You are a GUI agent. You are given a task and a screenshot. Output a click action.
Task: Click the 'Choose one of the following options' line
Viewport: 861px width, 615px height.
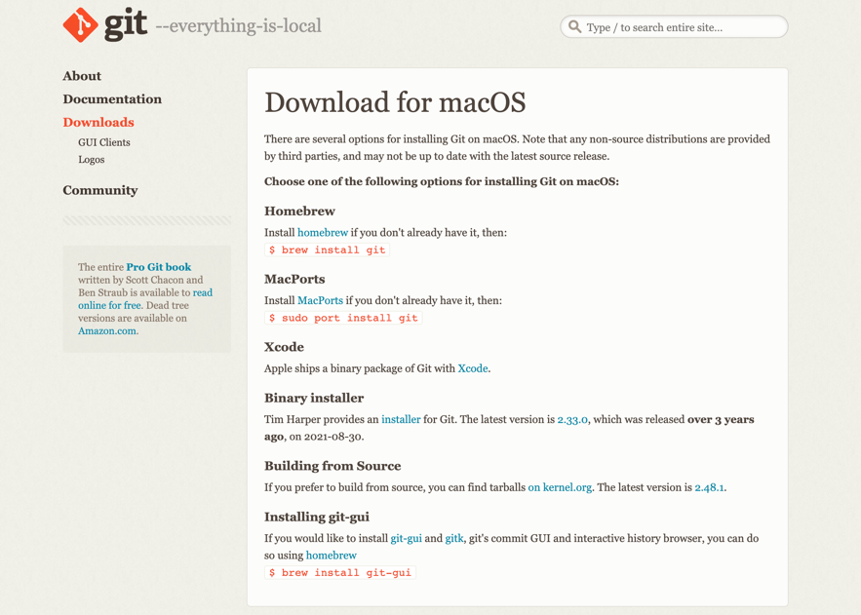click(x=442, y=181)
